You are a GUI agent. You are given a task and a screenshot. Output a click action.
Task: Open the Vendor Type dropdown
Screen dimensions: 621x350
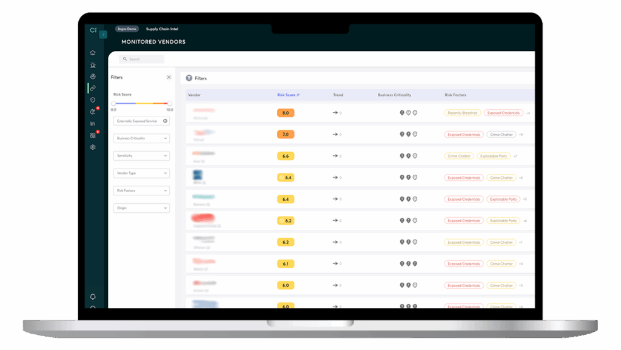click(141, 173)
